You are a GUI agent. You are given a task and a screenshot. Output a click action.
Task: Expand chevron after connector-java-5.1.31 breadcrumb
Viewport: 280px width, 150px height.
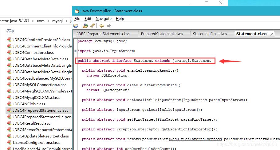(x=33, y=21)
